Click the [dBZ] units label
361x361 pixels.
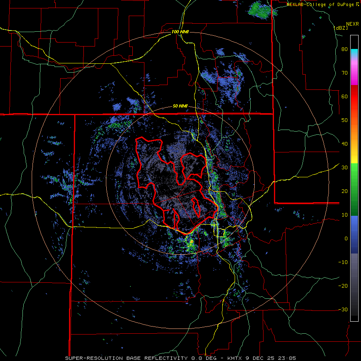pos(341,28)
